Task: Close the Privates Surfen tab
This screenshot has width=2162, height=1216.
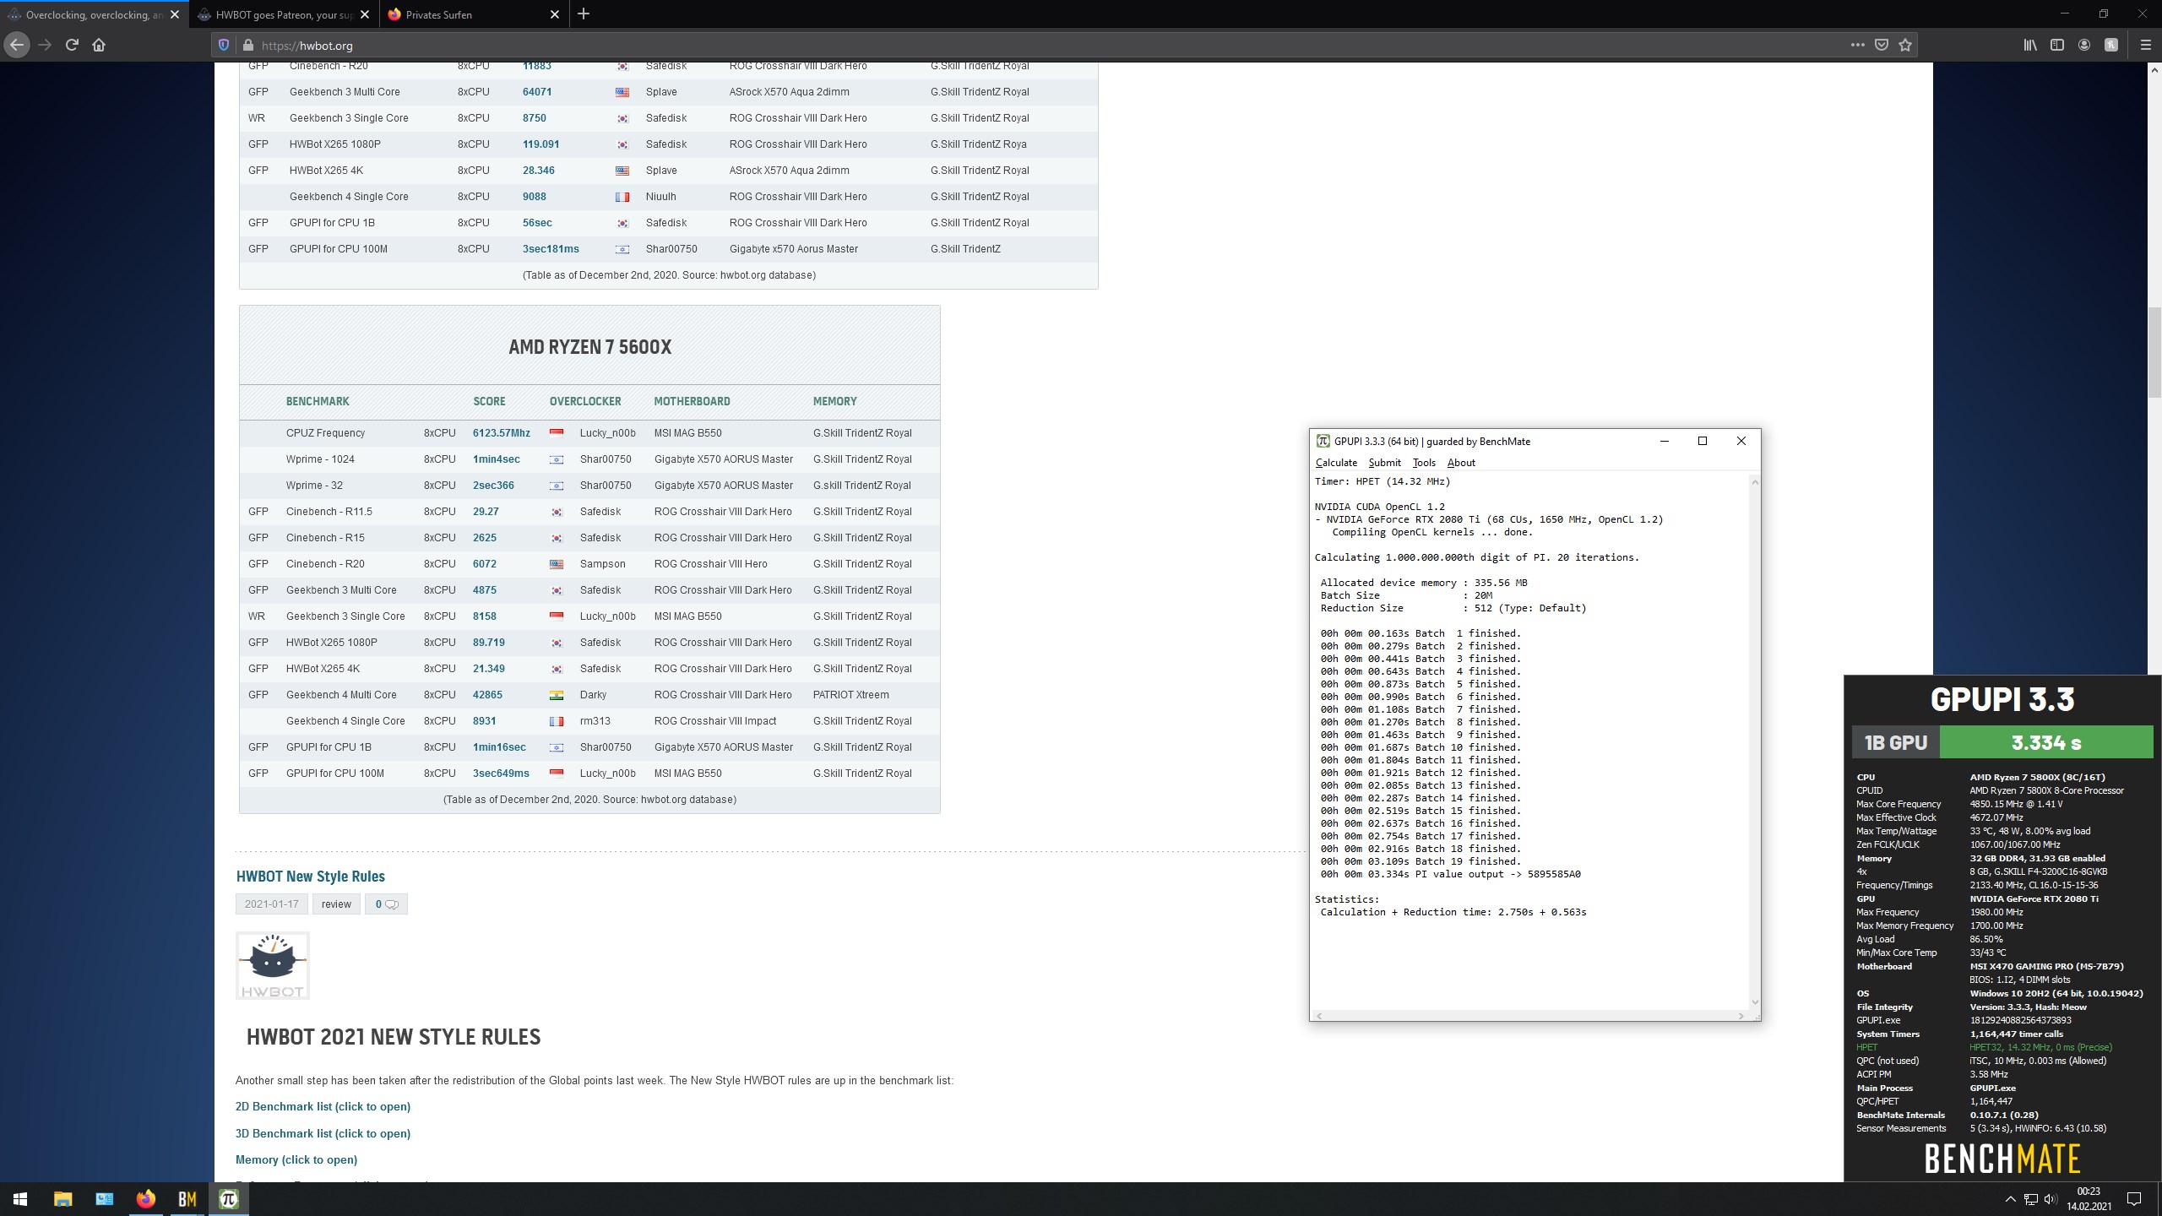Action: click(555, 14)
